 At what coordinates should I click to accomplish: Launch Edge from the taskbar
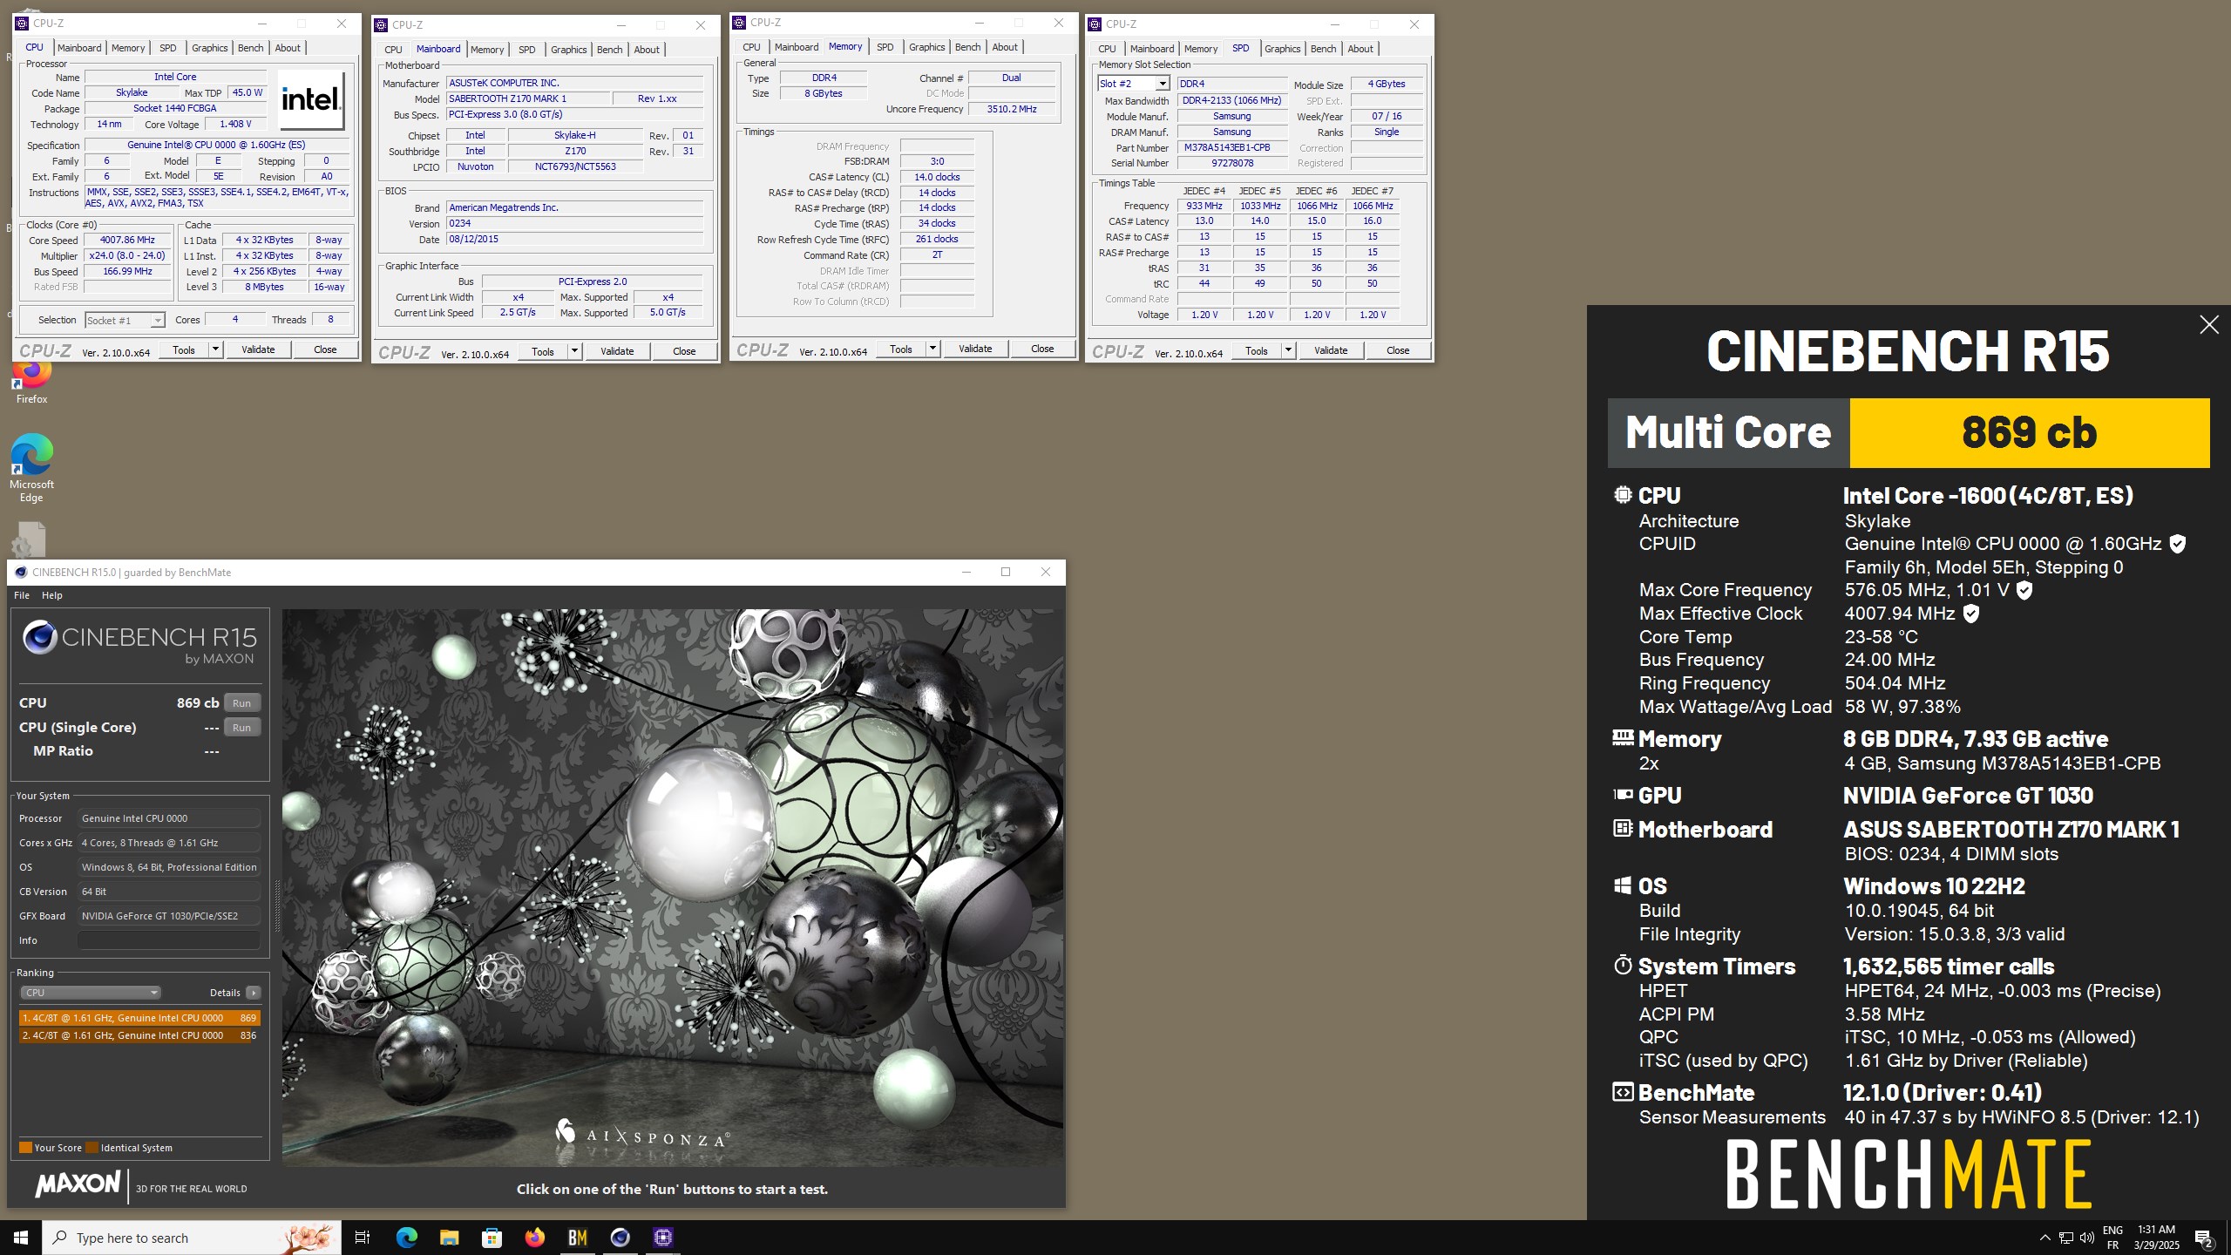tap(406, 1238)
